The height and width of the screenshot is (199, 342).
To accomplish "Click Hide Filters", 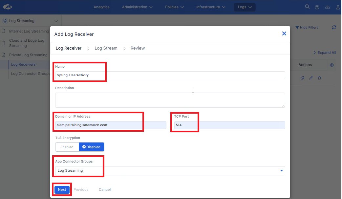I will pos(307,28).
